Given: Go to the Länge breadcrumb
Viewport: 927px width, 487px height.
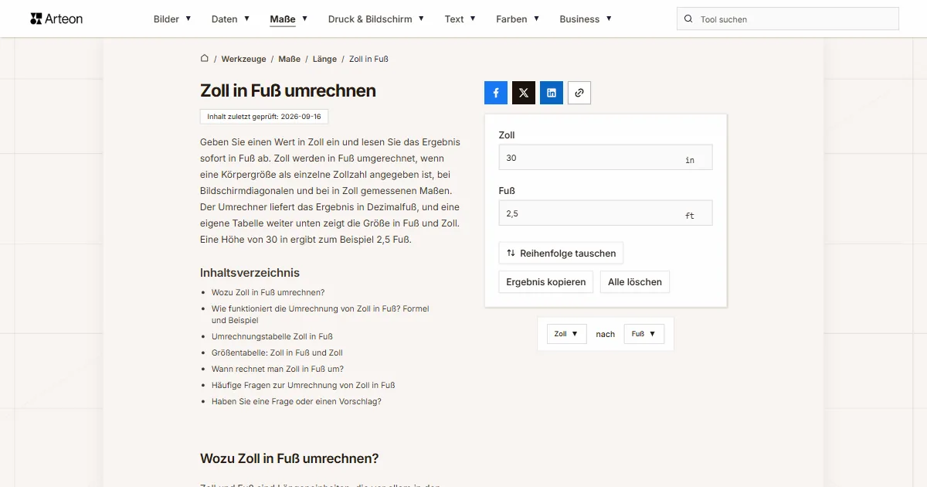Looking at the screenshot, I should point(325,59).
